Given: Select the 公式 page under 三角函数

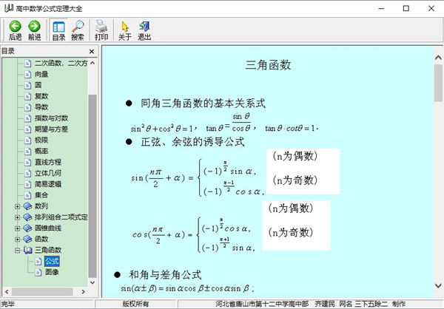Looking at the screenshot, I should click(x=52, y=261).
